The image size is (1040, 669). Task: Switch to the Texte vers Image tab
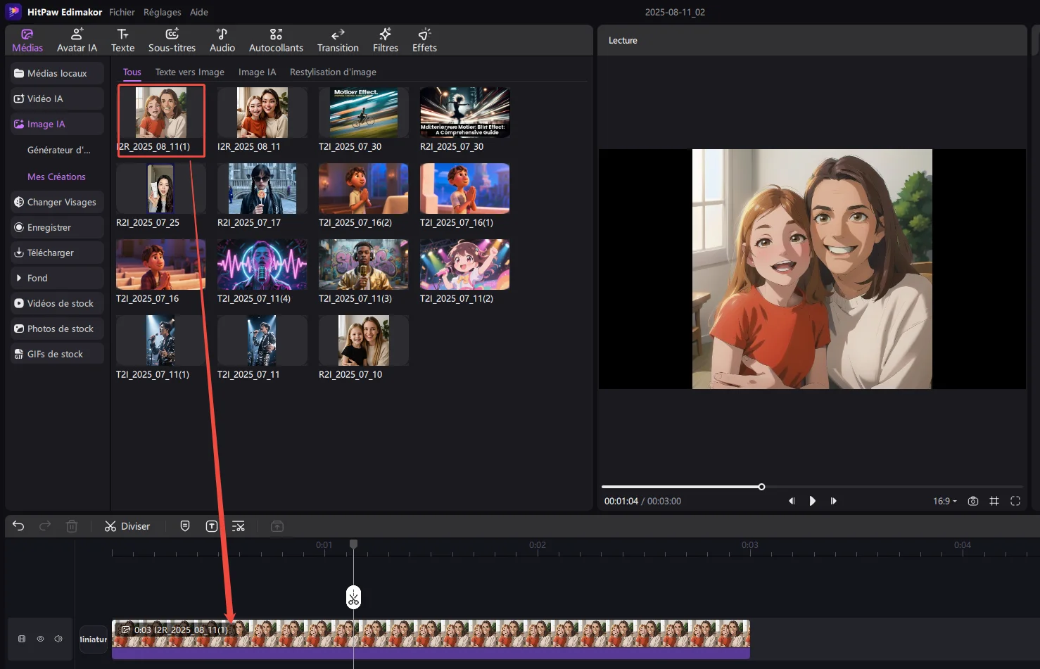(x=189, y=72)
